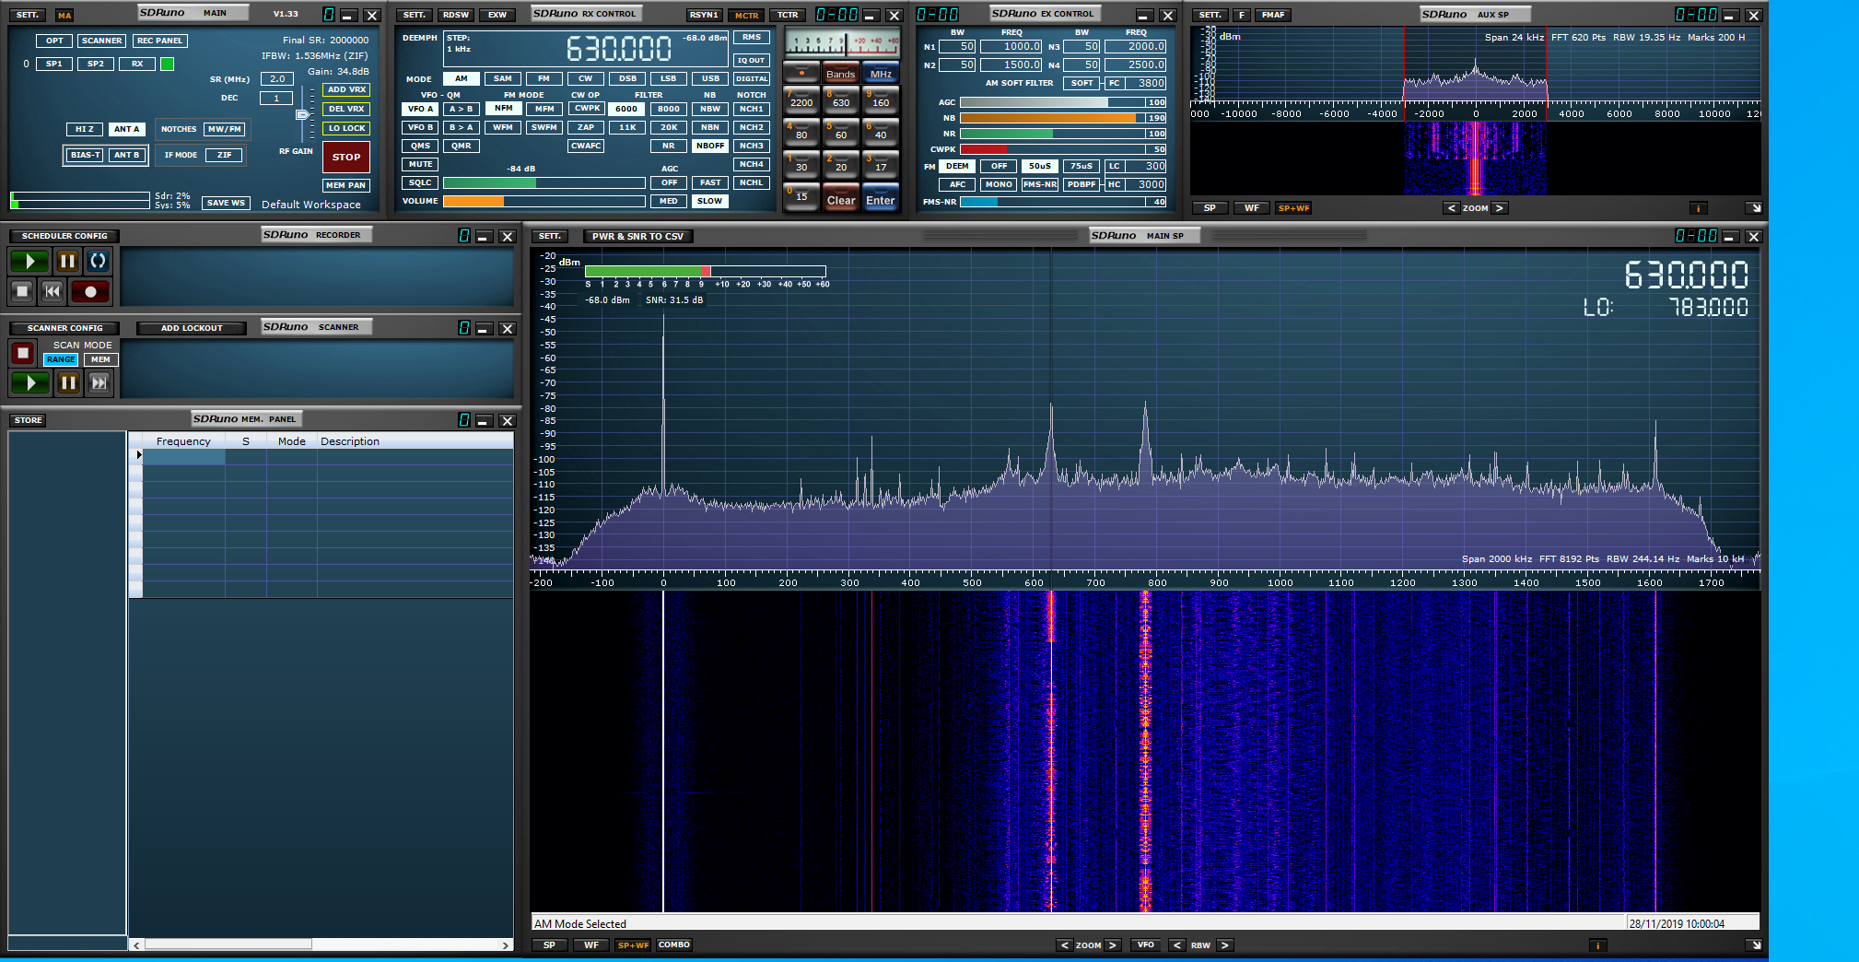This screenshot has width=1859, height=962.
Task: Select the 80 band keypad button
Action: pos(801,131)
